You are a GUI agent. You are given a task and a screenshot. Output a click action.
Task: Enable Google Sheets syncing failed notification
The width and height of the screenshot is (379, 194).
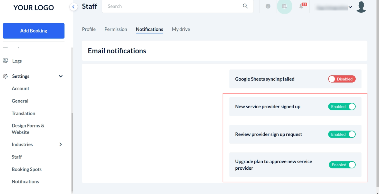pos(342,79)
